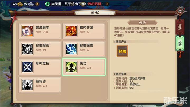Select the 秘境拾荒 mask icon

[27, 49]
